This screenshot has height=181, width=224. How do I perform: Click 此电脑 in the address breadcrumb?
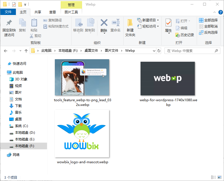pyautogui.click(x=46, y=51)
